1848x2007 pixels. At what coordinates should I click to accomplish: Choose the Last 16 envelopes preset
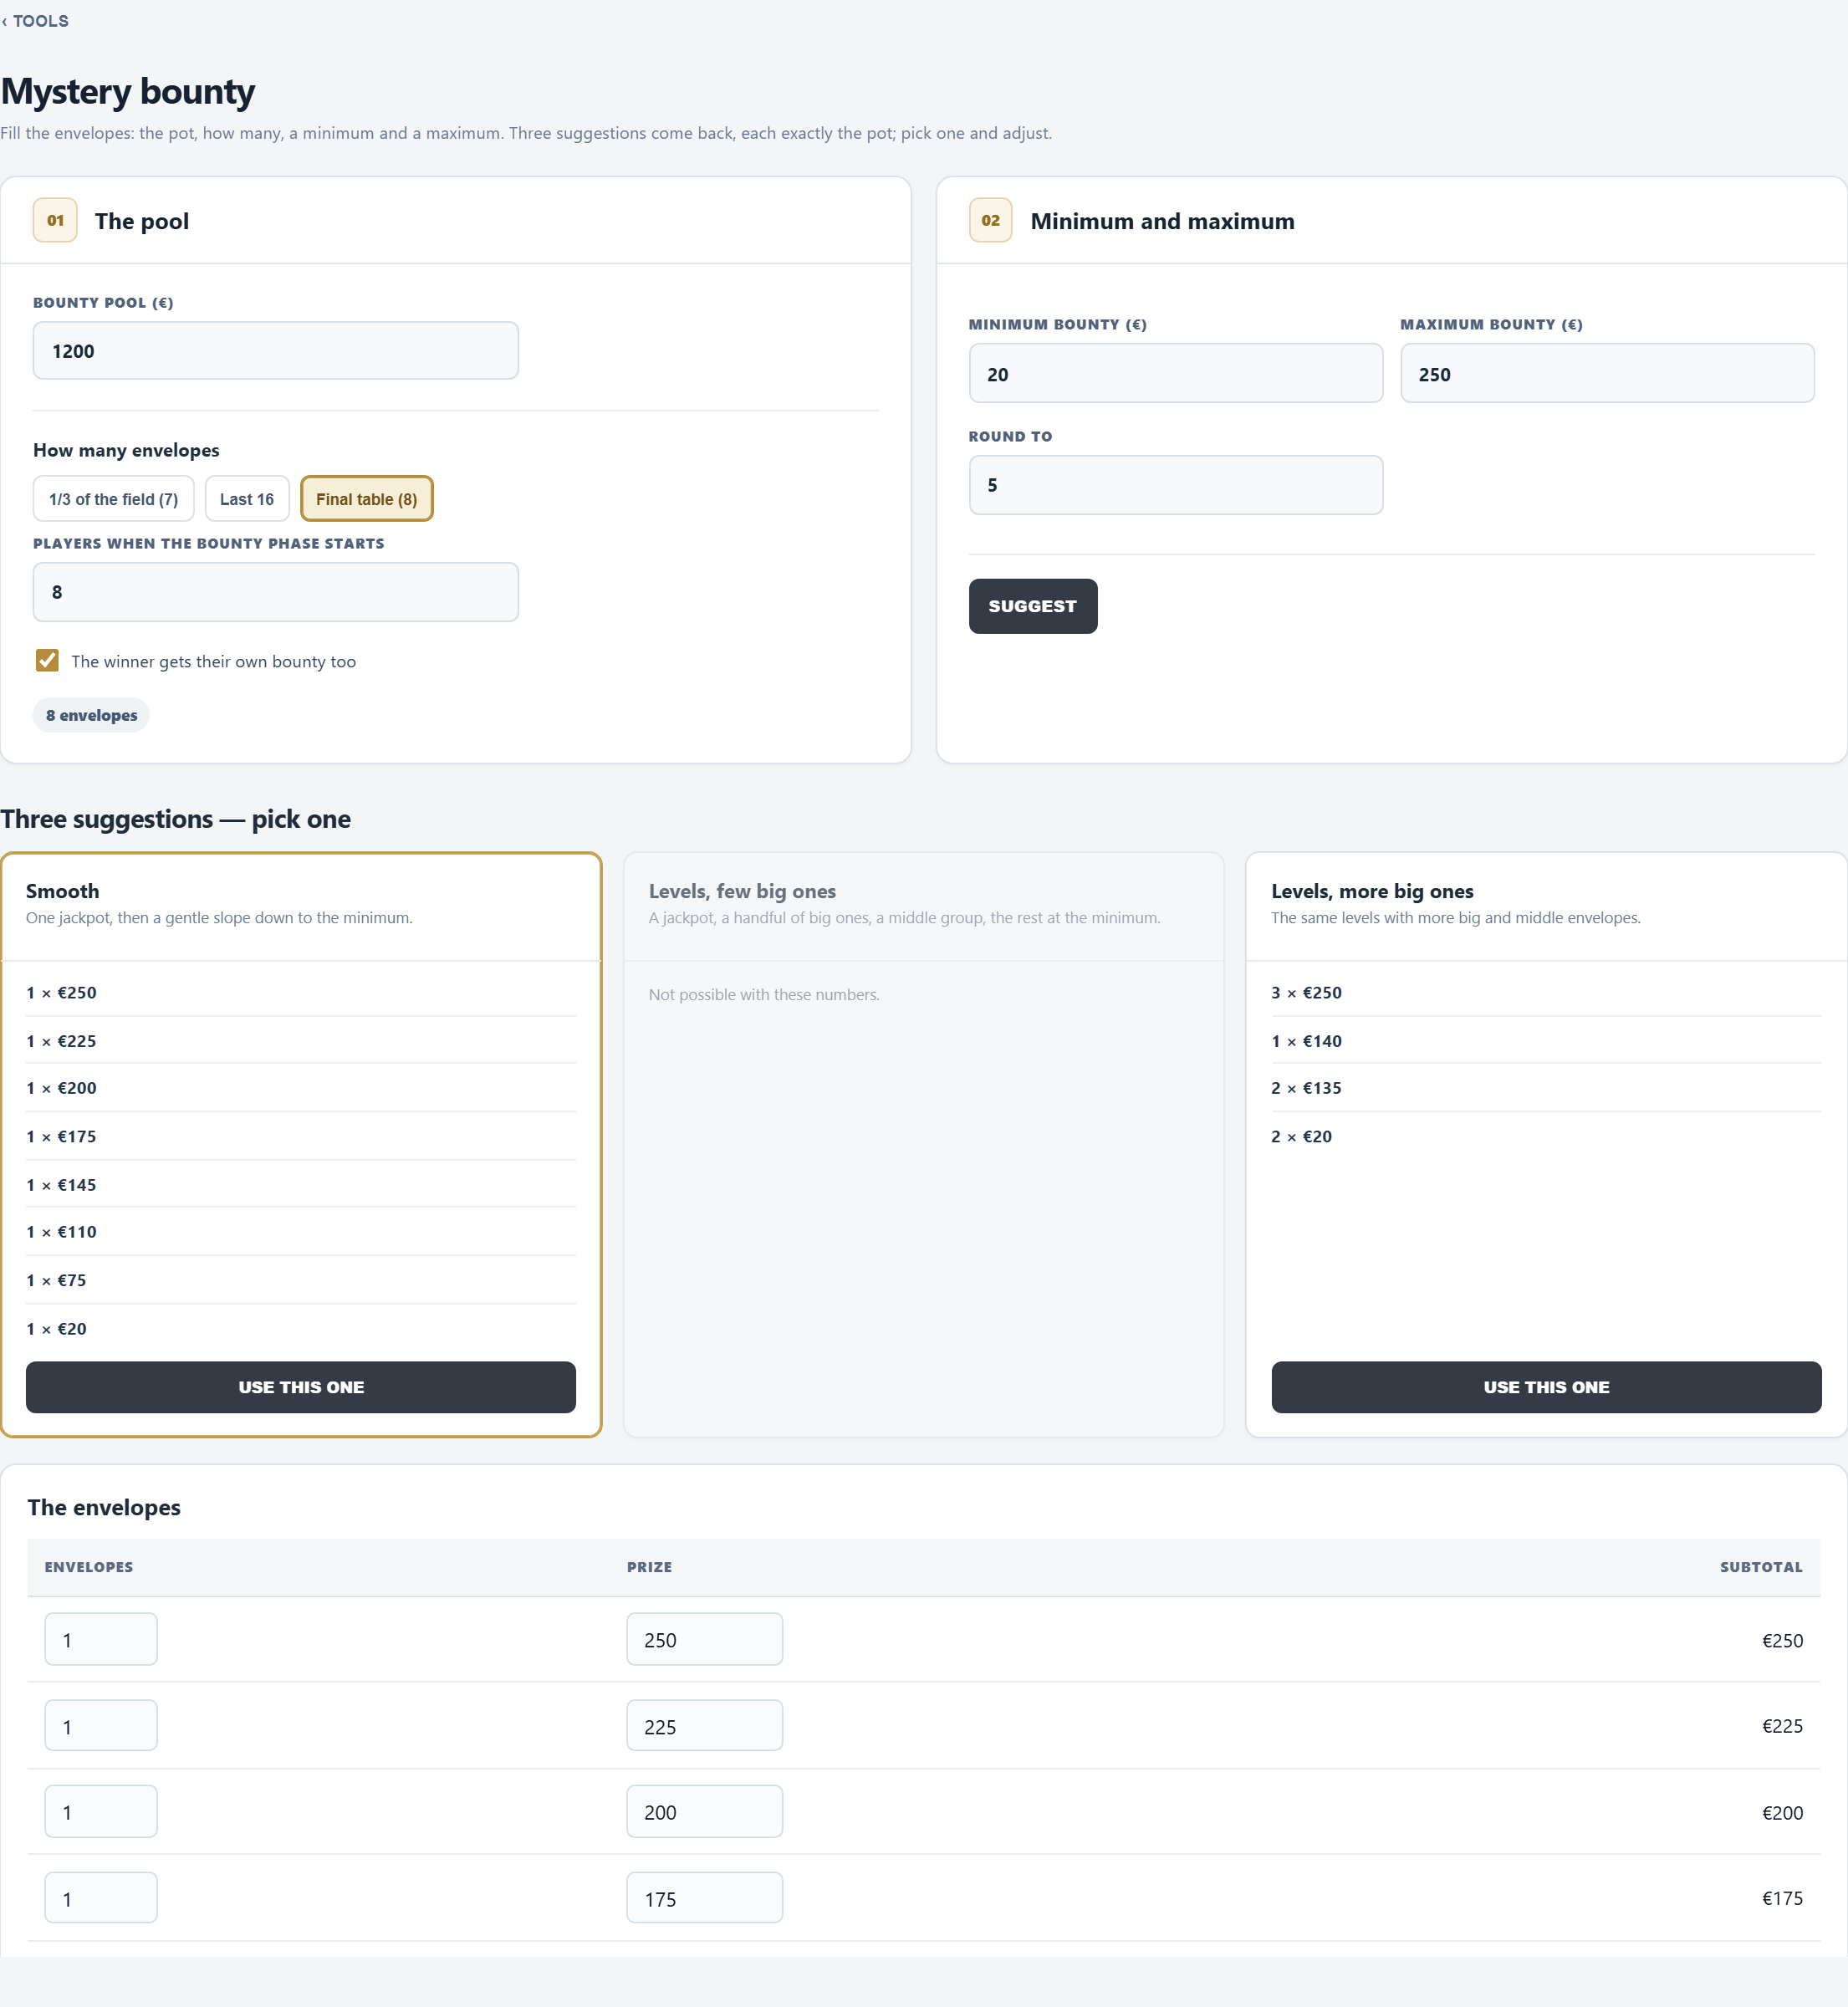[x=247, y=499]
